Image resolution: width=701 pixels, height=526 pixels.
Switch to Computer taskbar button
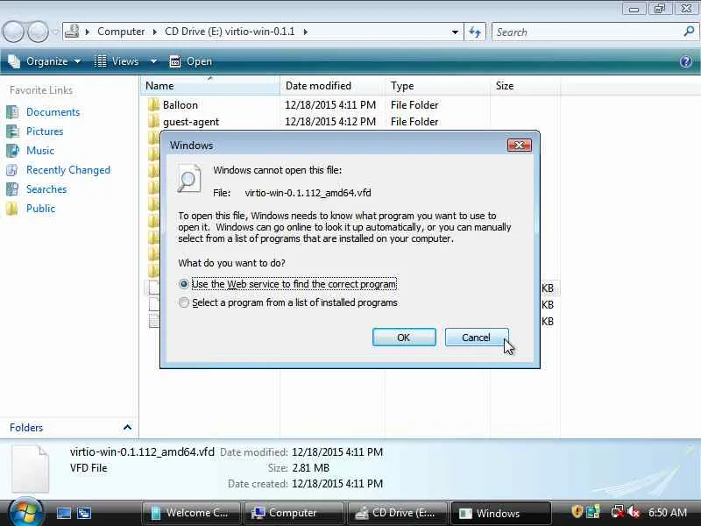(x=294, y=513)
